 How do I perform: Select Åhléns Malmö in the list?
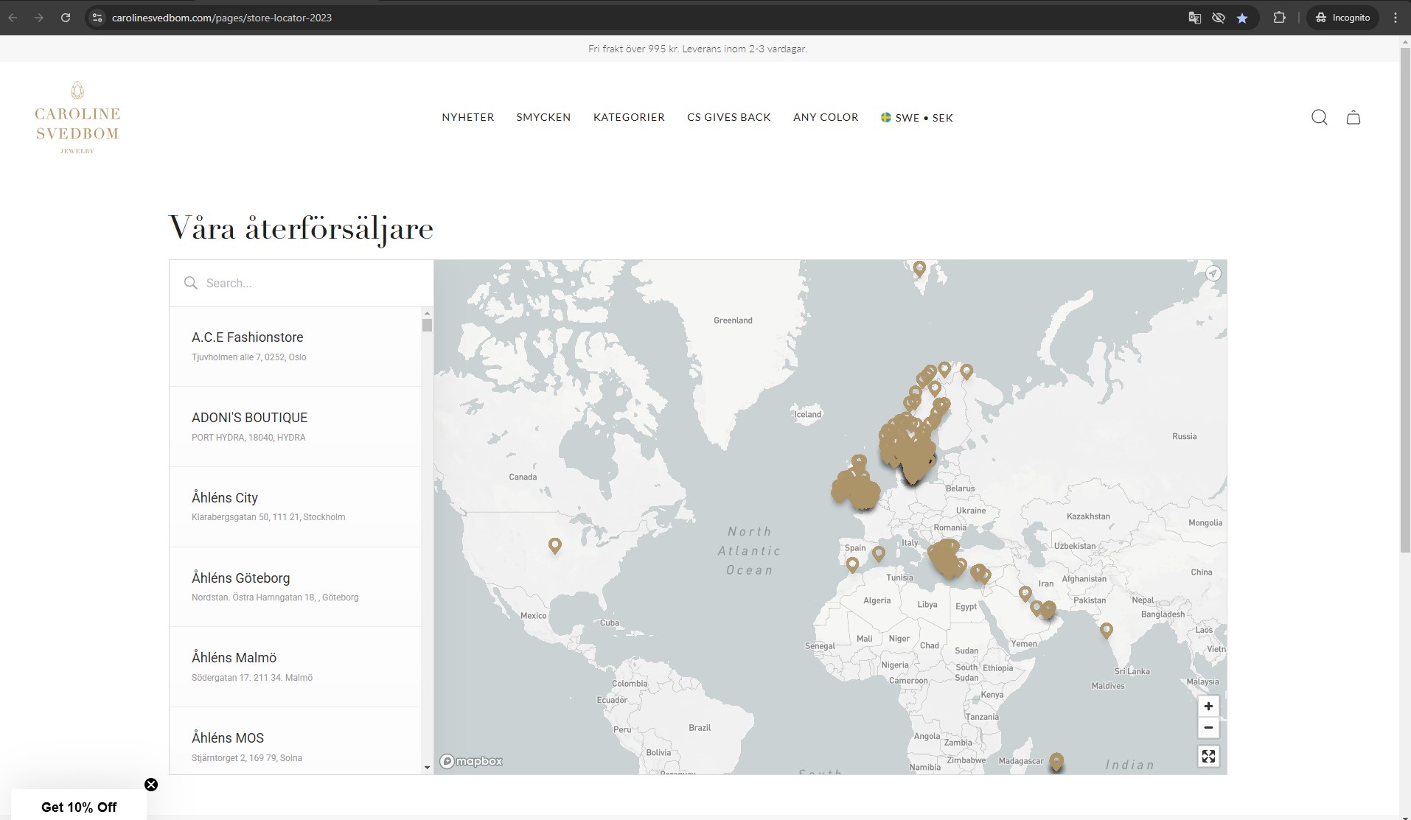point(296,667)
